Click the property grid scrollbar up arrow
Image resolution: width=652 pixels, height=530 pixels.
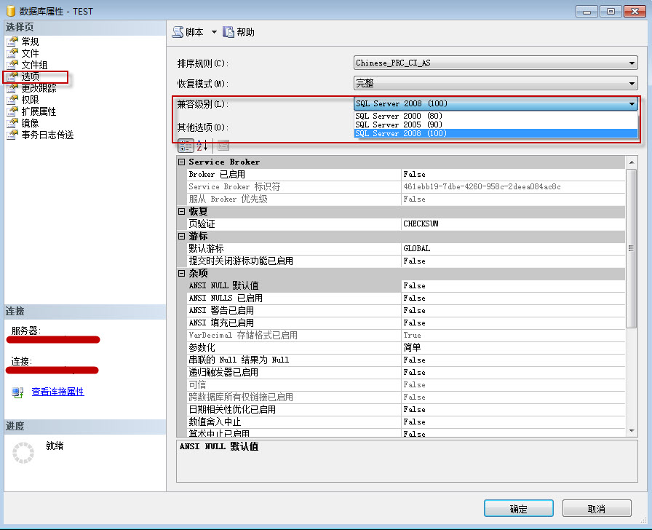(x=632, y=162)
